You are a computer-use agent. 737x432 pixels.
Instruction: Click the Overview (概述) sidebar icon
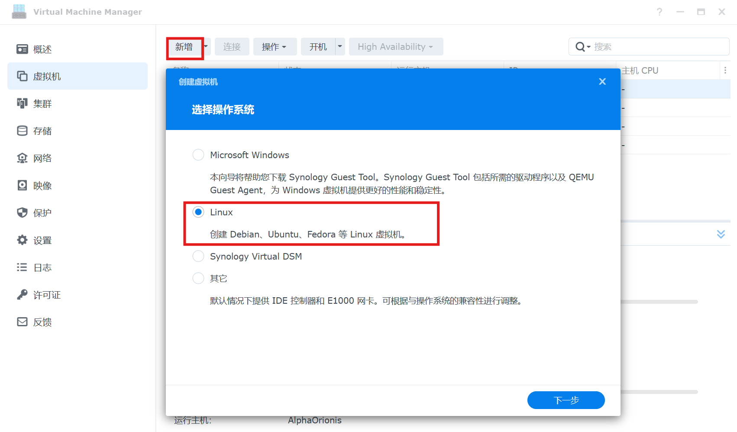(22, 49)
